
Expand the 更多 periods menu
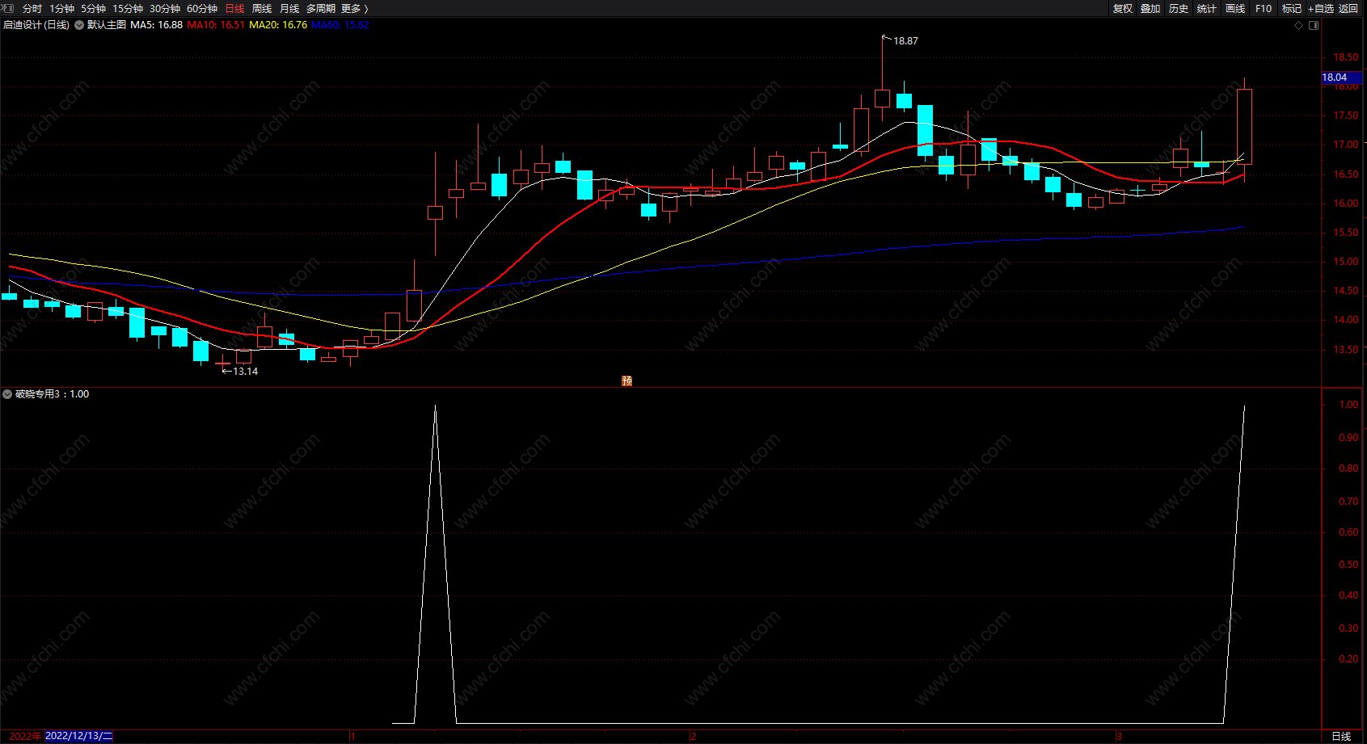pyautogui.click(x=354, y=8)
